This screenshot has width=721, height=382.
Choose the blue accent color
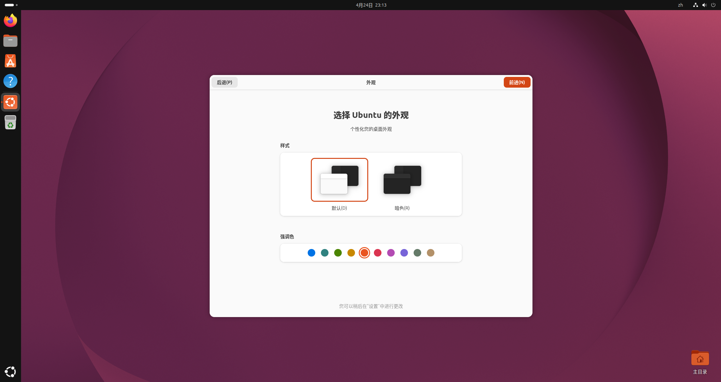coord(311,253)
